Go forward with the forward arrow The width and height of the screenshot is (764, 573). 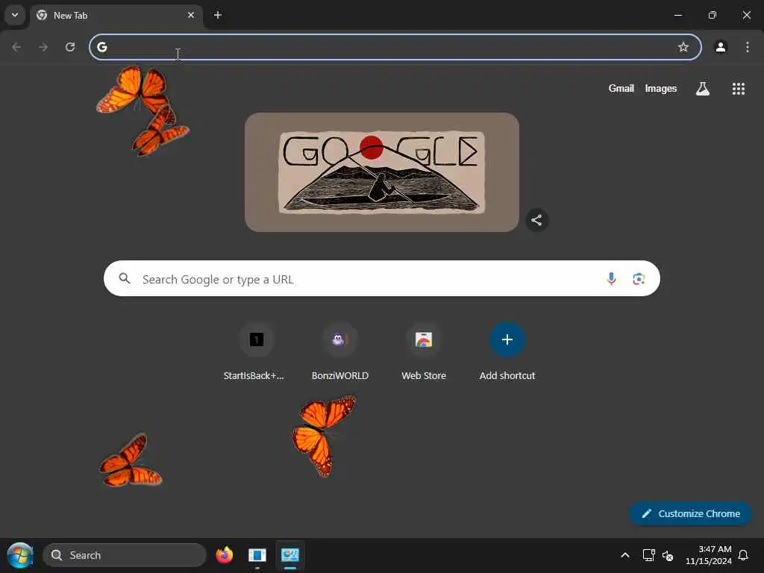click(43, 47)
